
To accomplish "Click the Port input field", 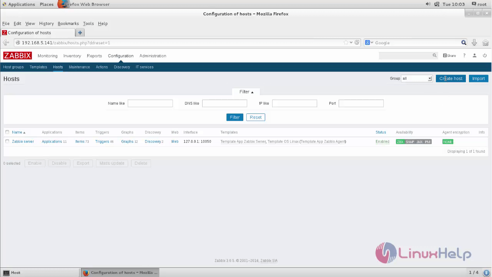I will coord(361,103).
